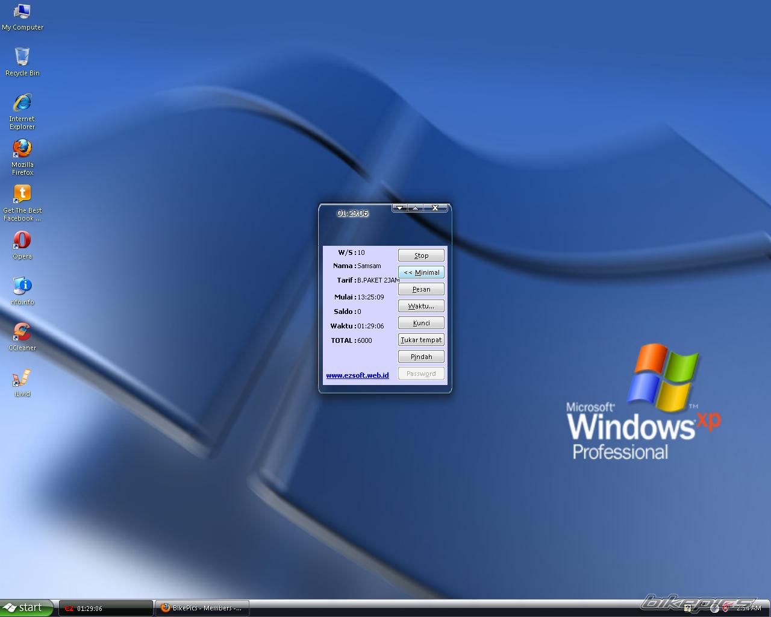Open the Waktu... dialog button
Screen dimensions: 771x617
pos(421,306)
